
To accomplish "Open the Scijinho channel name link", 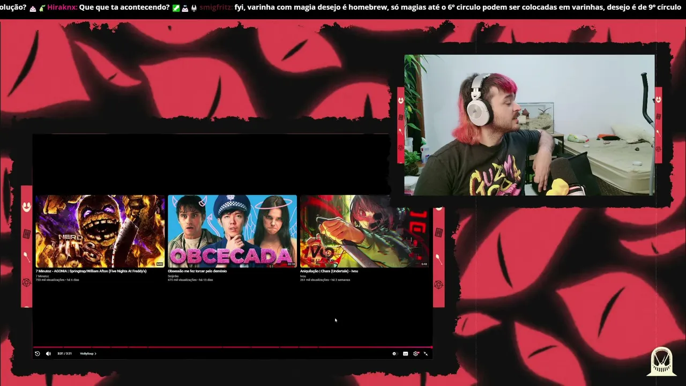I will coord(173,276).
